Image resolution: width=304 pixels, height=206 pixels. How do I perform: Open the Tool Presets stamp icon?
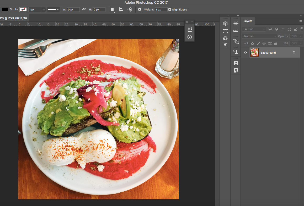click(236, 52)
